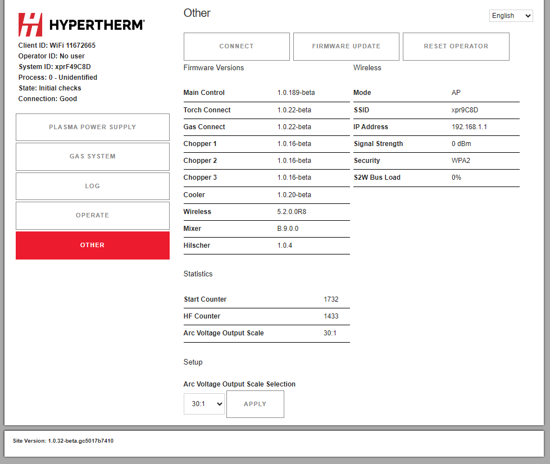Click the Hypertherm logo
Screen dimensions: 550x464
click(81, 25)
